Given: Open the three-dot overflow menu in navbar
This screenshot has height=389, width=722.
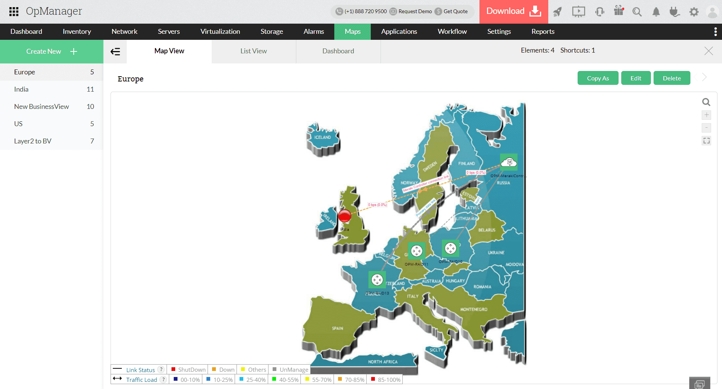Looking at the screenshot, I should (715, 32).
